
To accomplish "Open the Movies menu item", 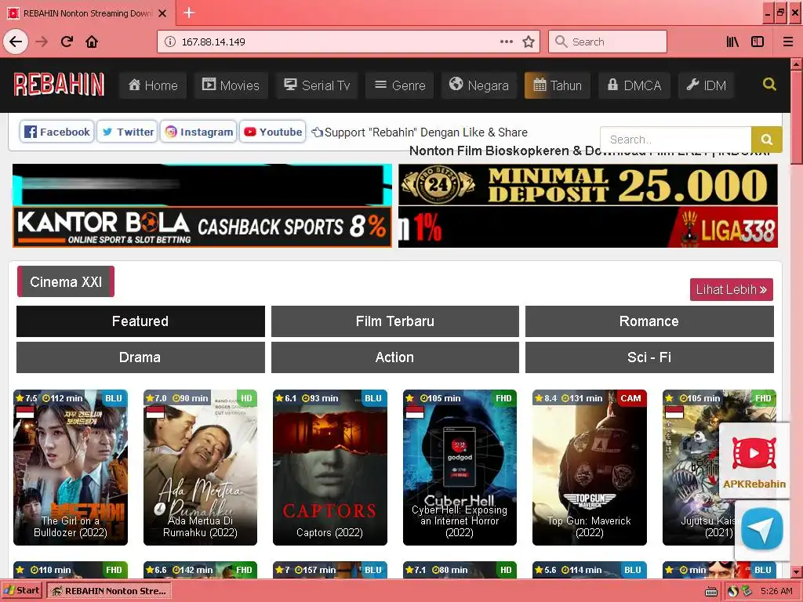I will (x=231, y=85).
